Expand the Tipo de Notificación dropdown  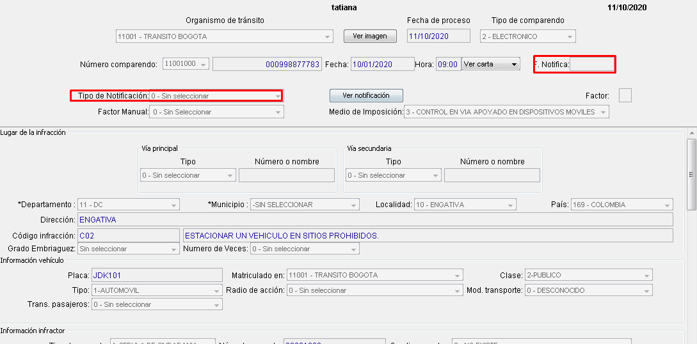[x=216, y=96]
